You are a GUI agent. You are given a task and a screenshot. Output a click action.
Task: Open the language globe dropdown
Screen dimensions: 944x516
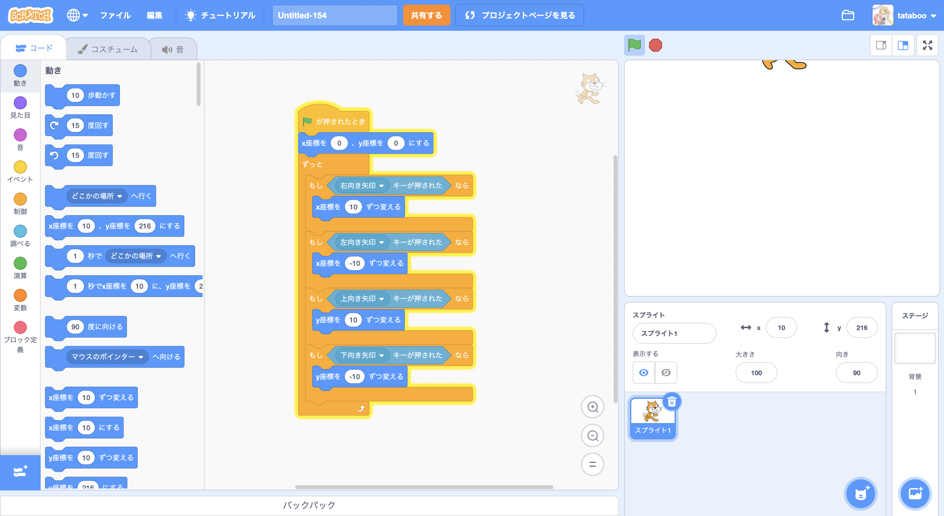point(77,15)
